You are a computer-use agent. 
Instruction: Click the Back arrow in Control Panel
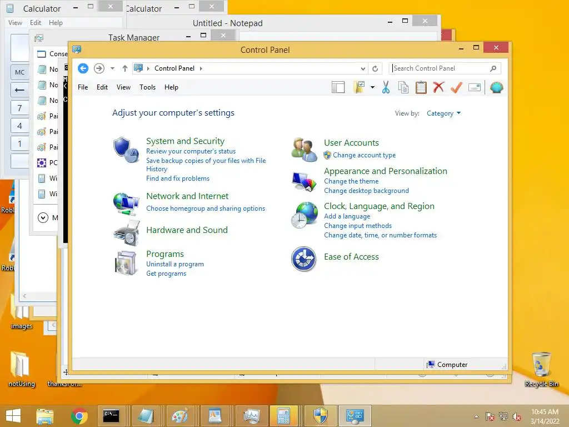click(x=83, y=68)
